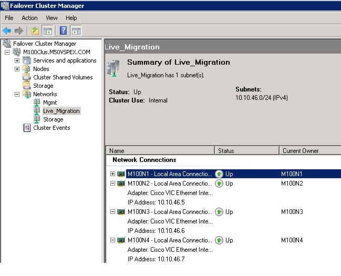Image resolution: width=341 pixels, height=276 pixels.
Task: Click the Cluster Events icon
Action: point(27,128)
